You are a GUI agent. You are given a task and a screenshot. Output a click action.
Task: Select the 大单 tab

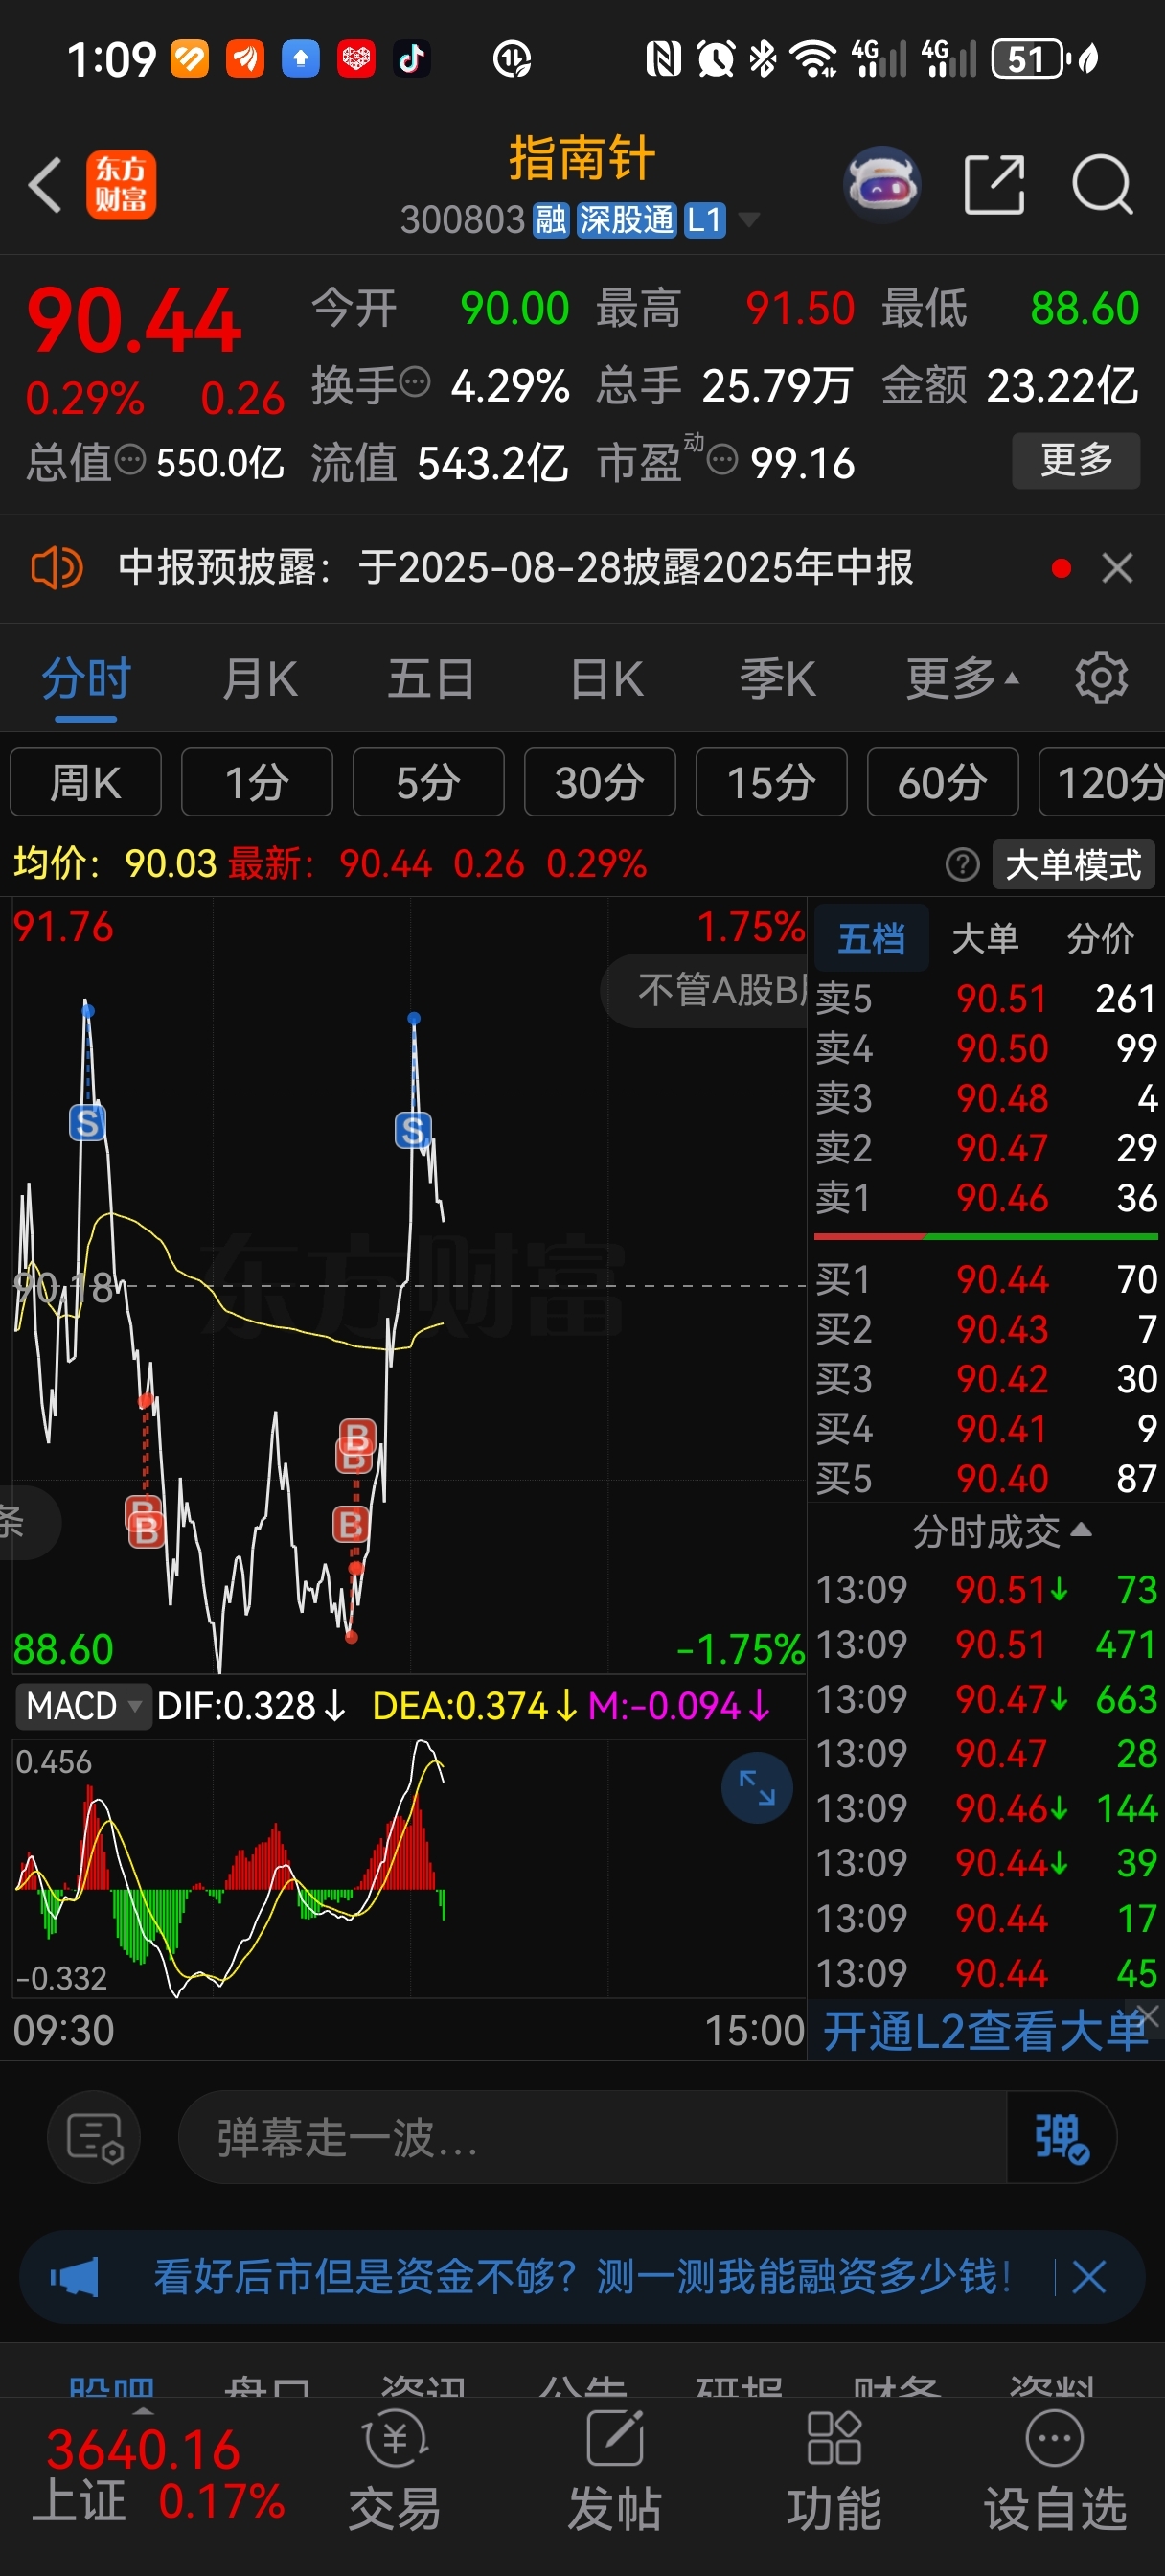(x=985, y=938)
